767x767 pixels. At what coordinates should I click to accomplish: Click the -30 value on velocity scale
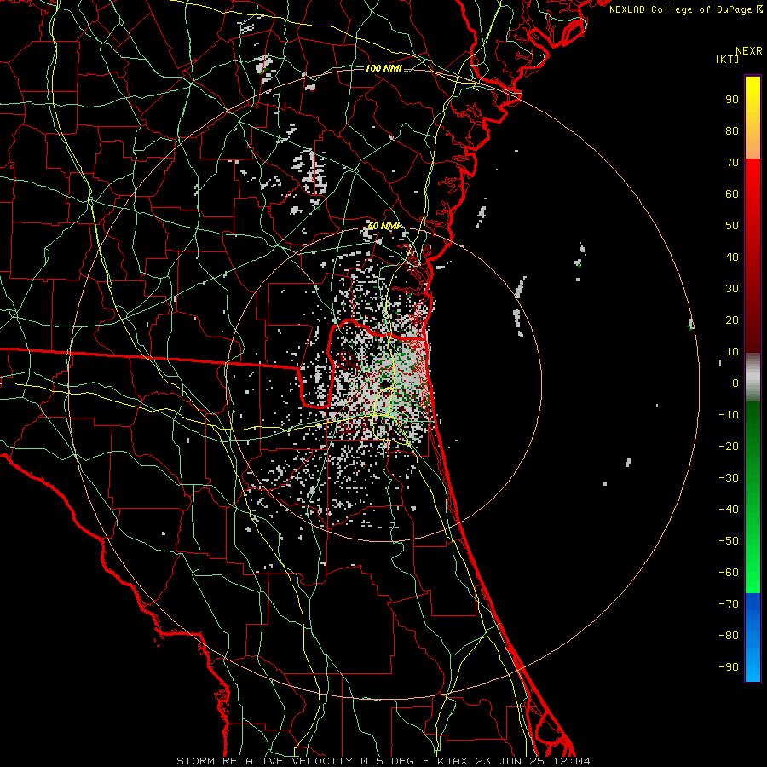(729, 478)
